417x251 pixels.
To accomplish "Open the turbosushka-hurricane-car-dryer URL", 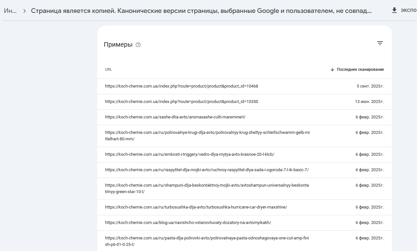I will tap(196, 207).
